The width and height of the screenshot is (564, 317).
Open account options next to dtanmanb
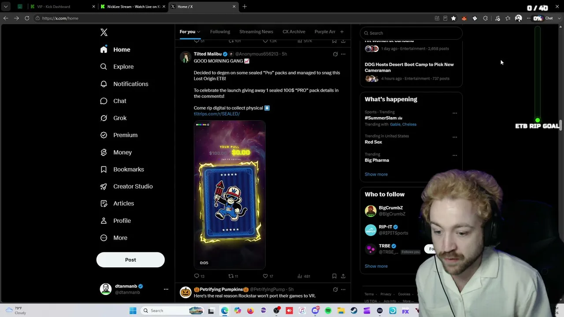tap(166, 289)
